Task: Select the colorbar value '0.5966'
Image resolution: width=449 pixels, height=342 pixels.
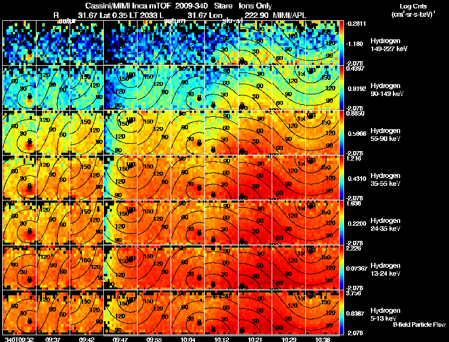Action: (356, 134)
